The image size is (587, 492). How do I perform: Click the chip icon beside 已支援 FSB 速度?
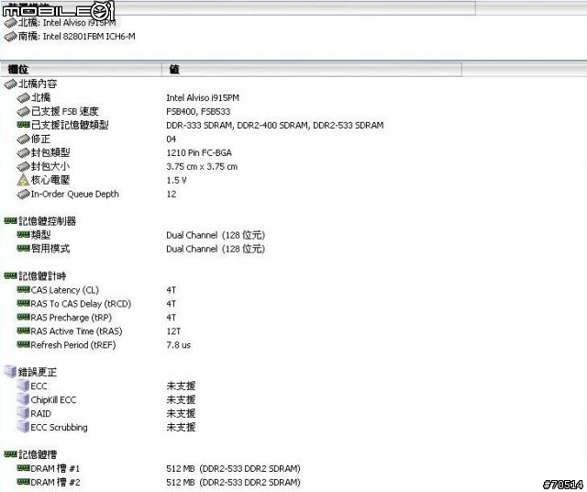pos(23,111)
